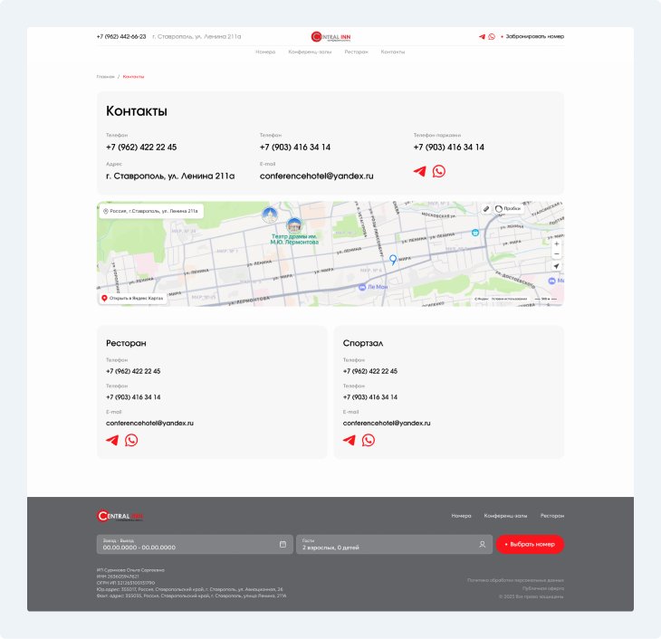Click Ресторан card phone +7 (903) 416 34 14
The image size is (661, 639).
[x=133, y=397]
